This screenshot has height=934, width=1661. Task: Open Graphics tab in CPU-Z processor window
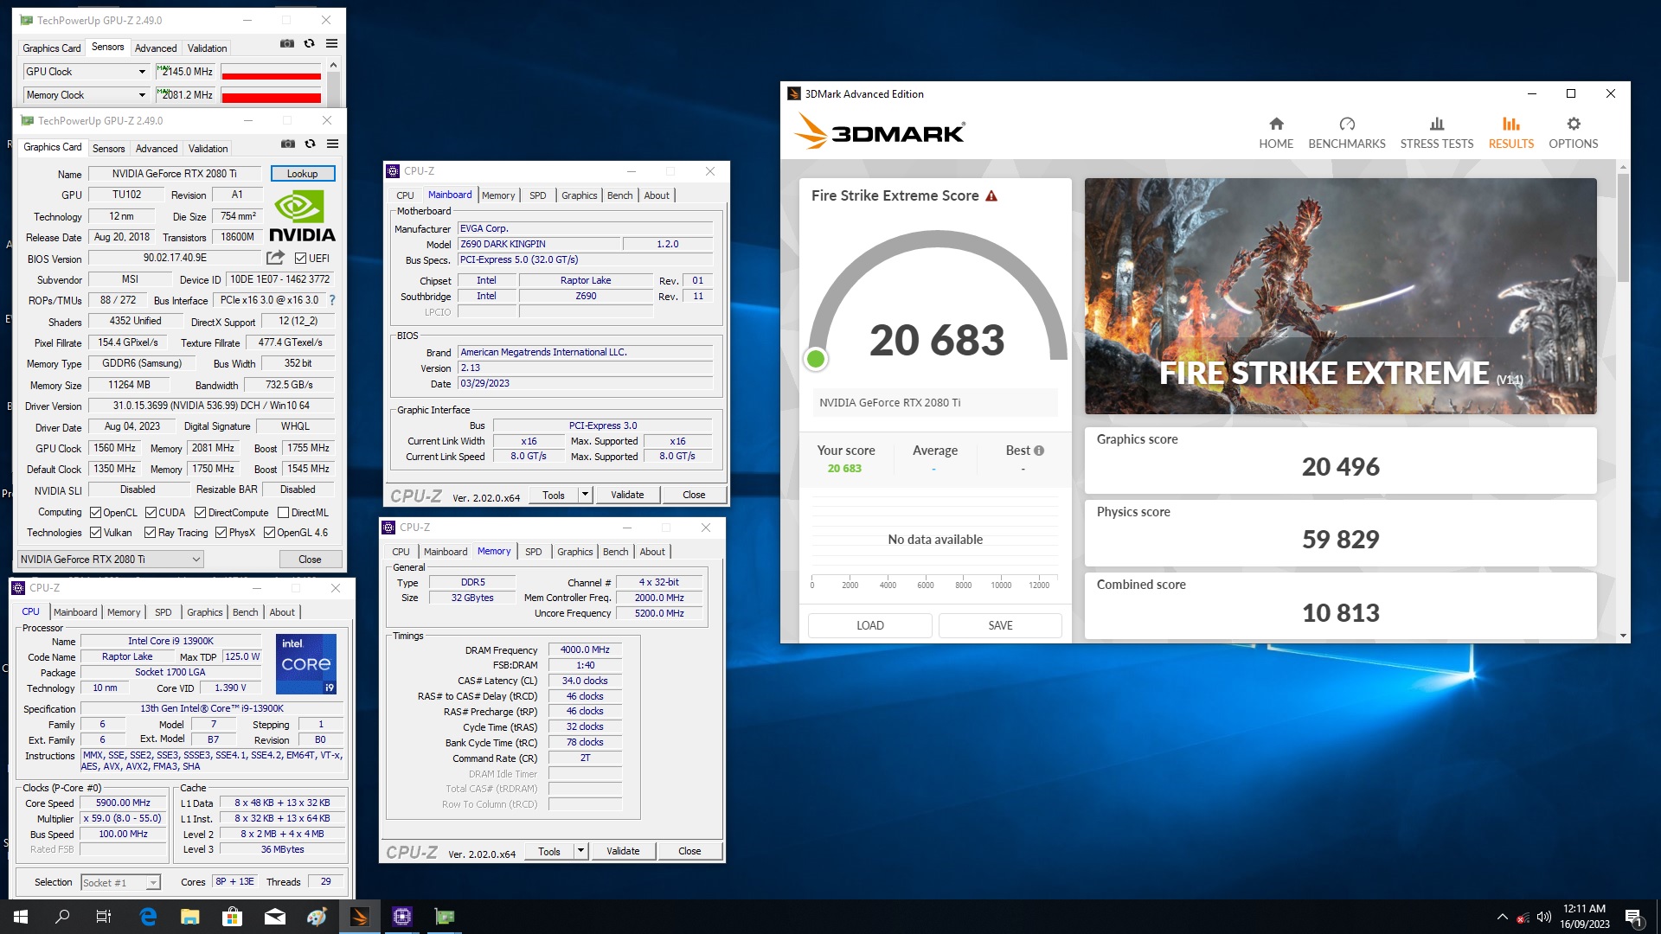coord(205,612)
